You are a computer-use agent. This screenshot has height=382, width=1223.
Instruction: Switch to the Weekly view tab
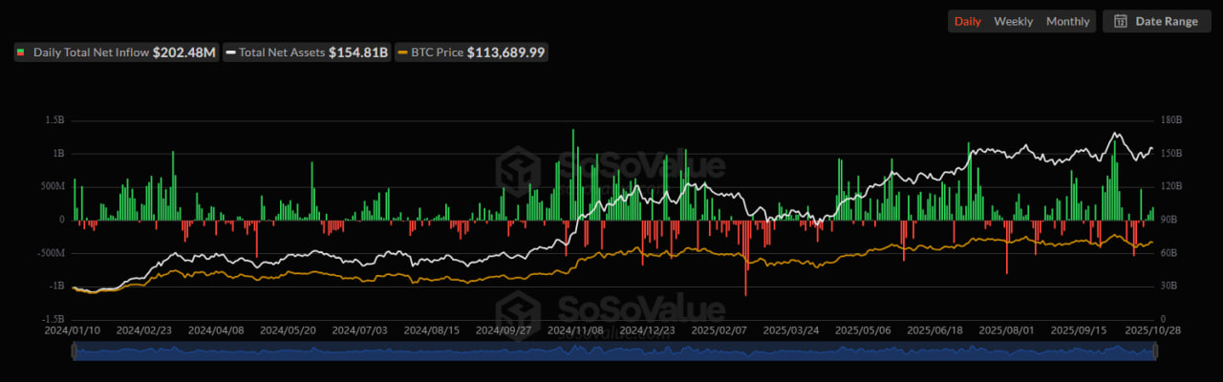[x=1013, y=21]
